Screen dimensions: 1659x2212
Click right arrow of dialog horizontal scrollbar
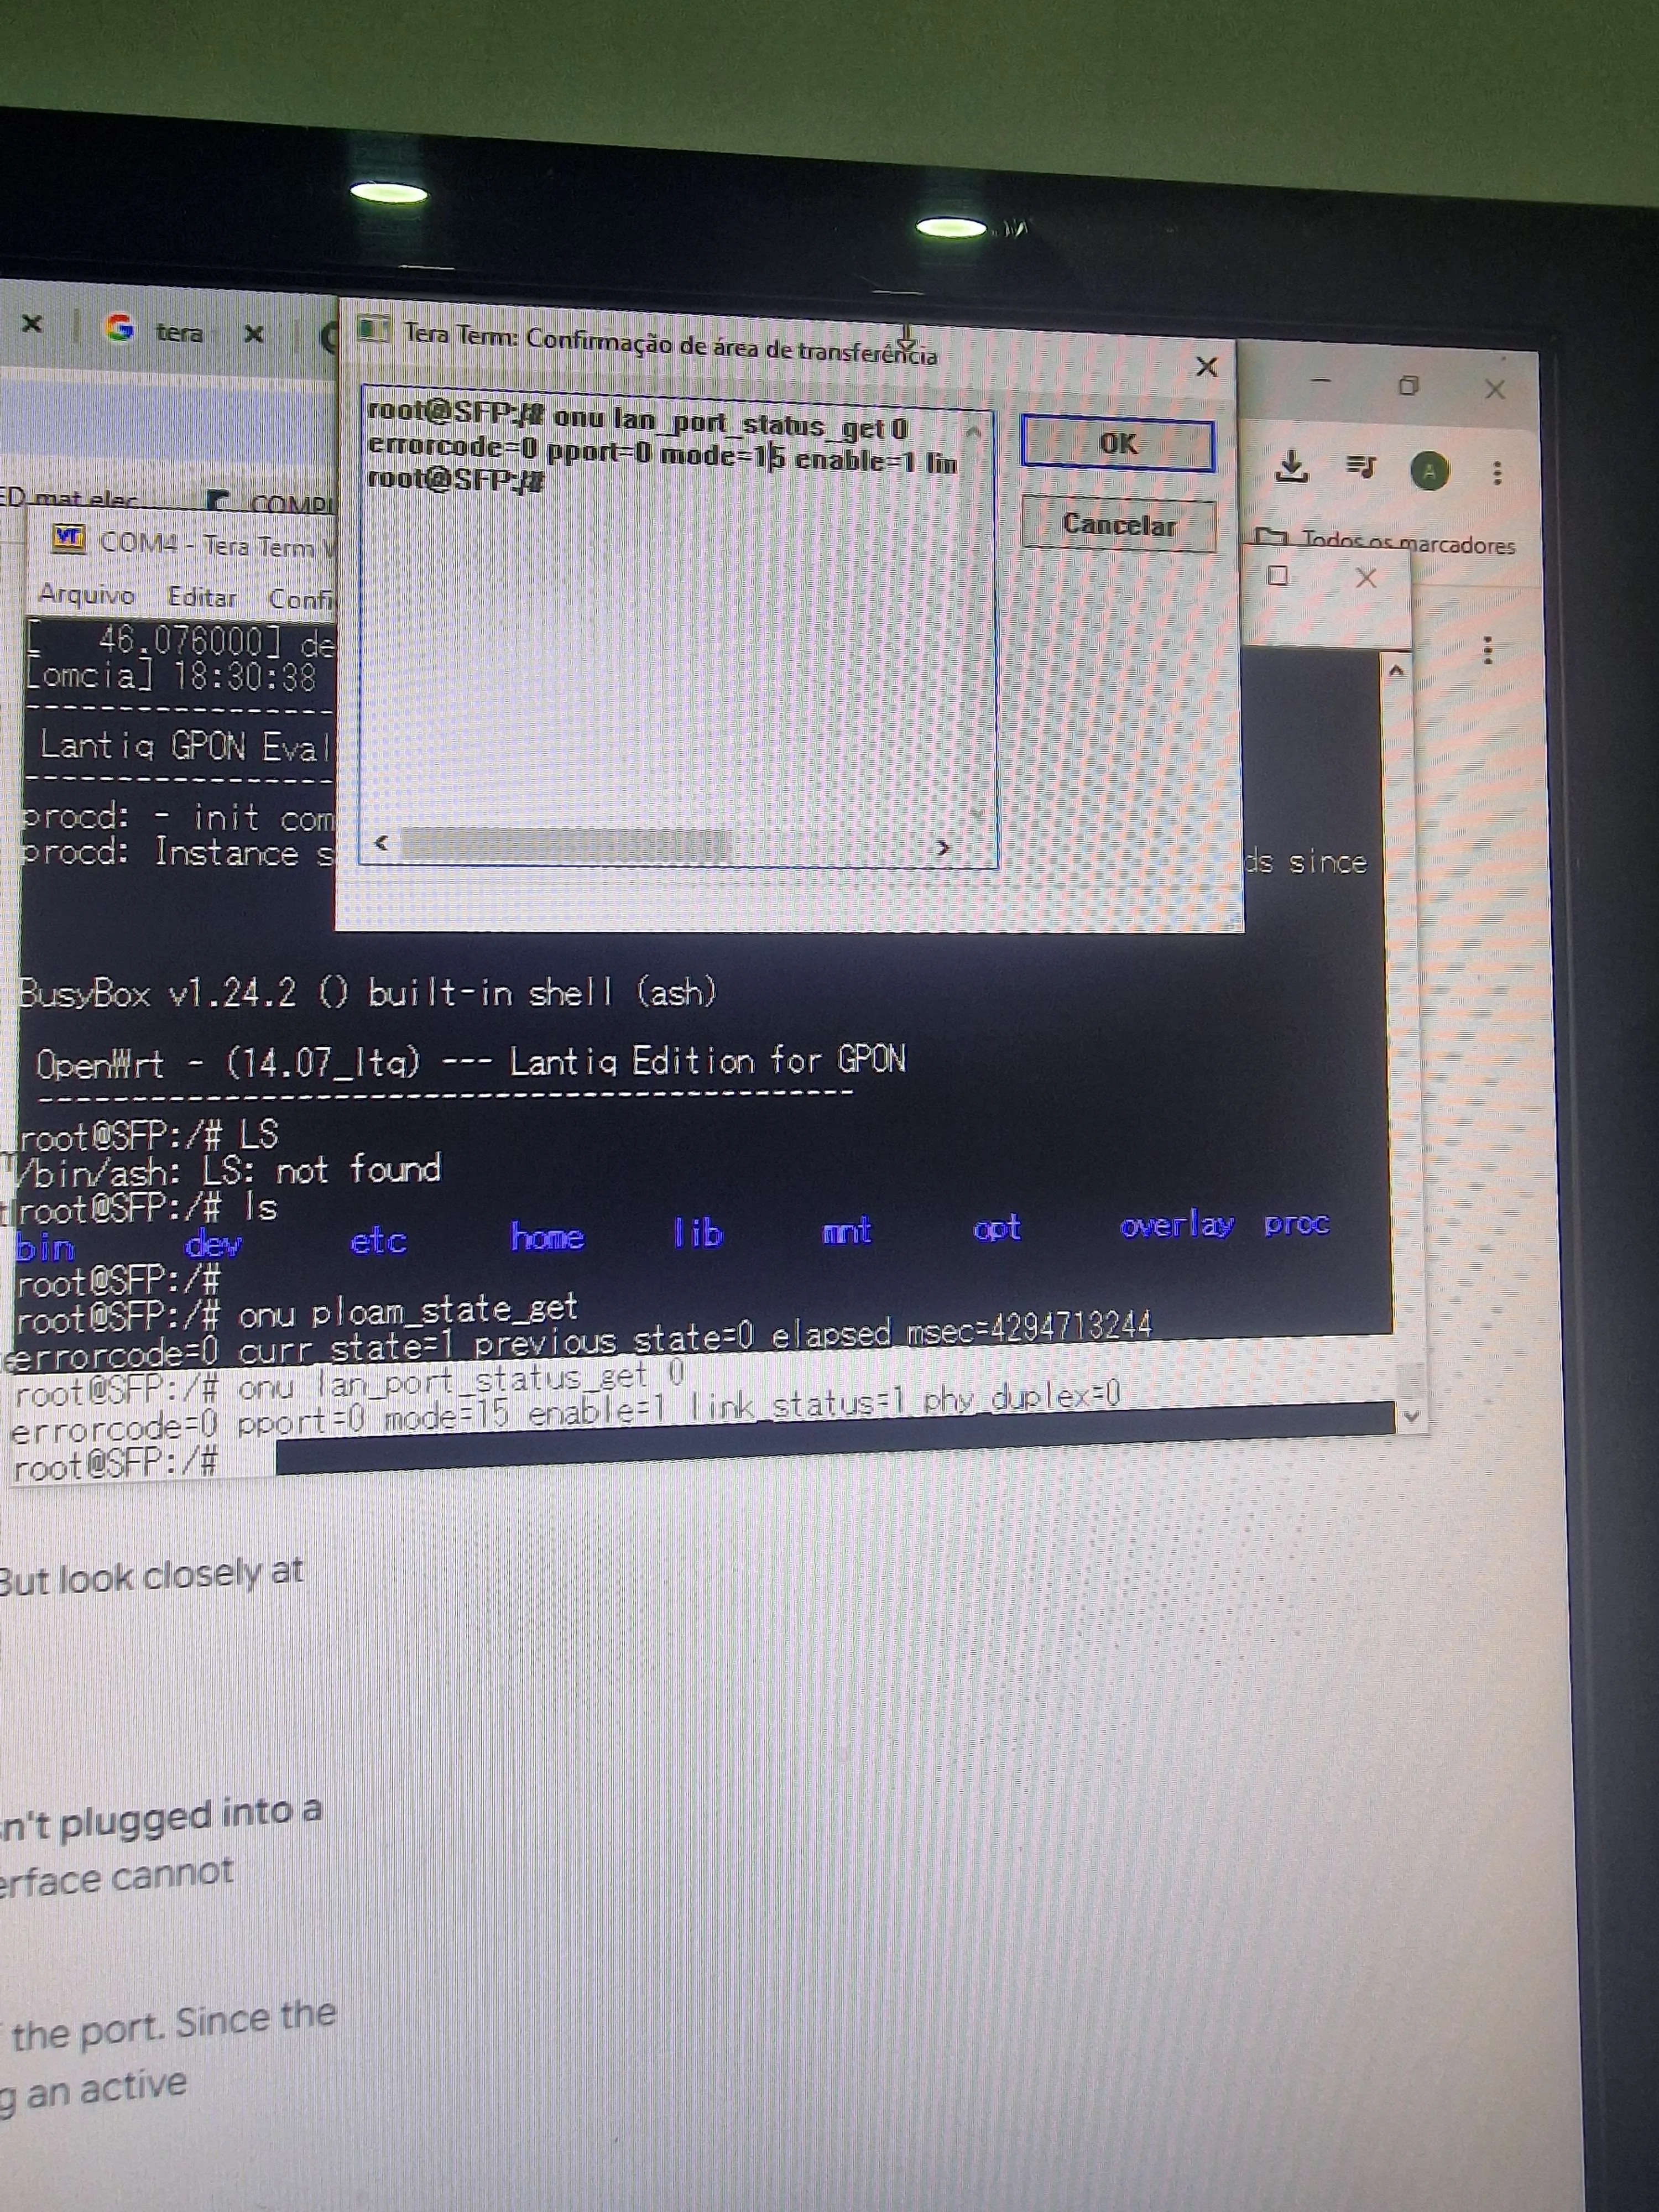(942, 848)
